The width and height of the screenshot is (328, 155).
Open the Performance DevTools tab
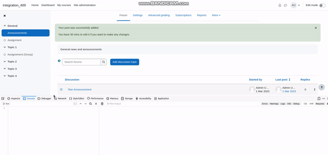tap(96, 99)
